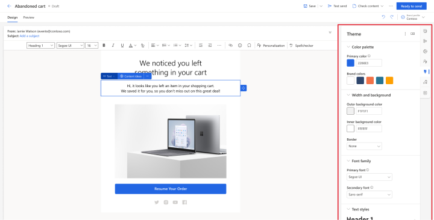434x220 pixels.
Task: Click the Save button
Action: (x=309, y=6)
